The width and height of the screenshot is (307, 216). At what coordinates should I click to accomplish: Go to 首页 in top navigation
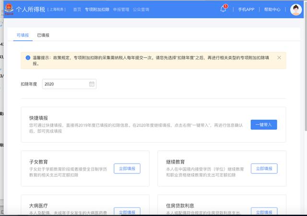(x=77, y=10)
